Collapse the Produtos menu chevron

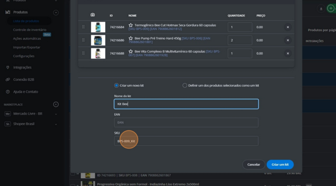tap(56, 13)
